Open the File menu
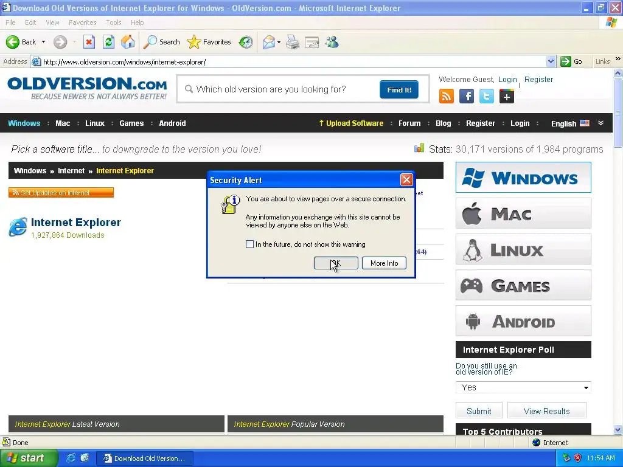Viewport: 623px width, 467px height. pos(10,22)
